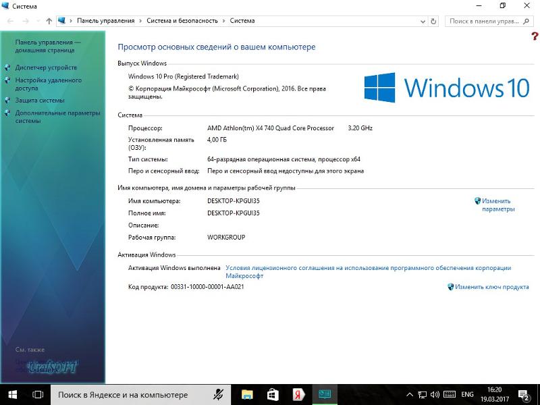Open Диспетчер устройств
Screen dimensions: 540x405
pos(46,67)
